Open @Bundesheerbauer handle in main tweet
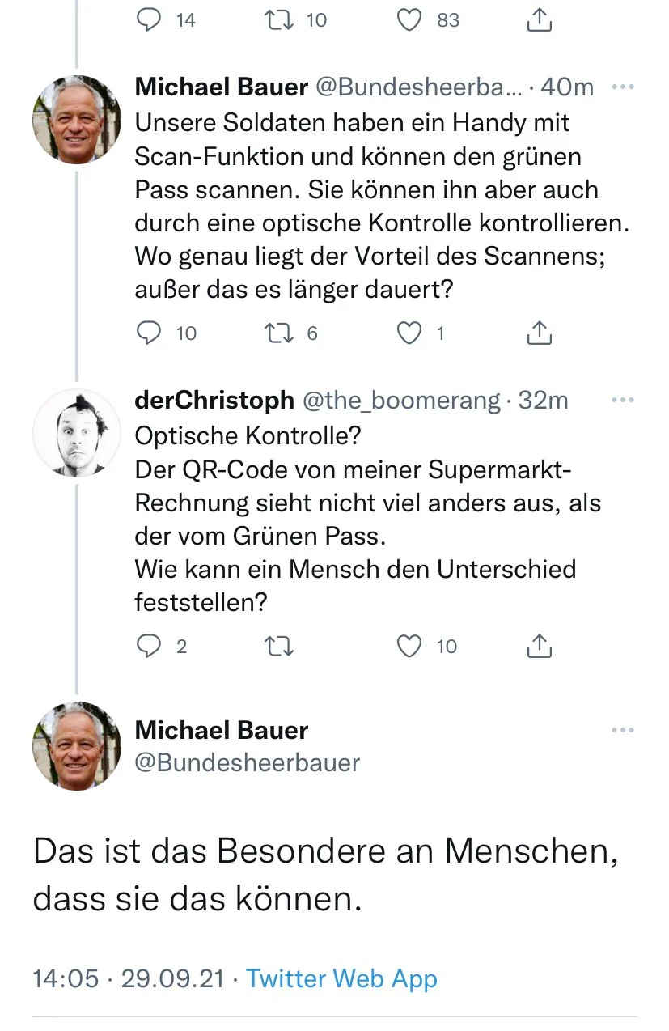 pos(247,762)
